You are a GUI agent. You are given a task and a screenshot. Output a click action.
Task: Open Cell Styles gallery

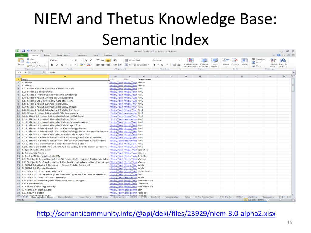click(215, 62)
